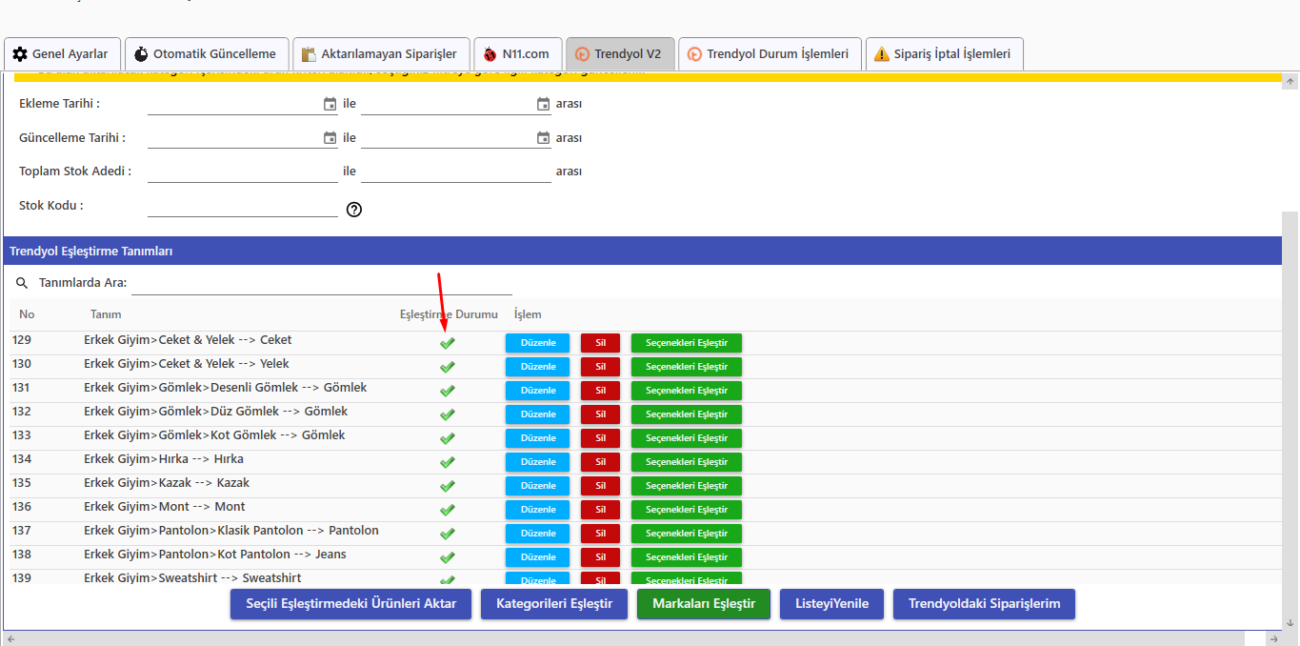Switch to the Otomatik Güncelleme tab
This screenshot has height=646, width=1300.
(206, 54)
